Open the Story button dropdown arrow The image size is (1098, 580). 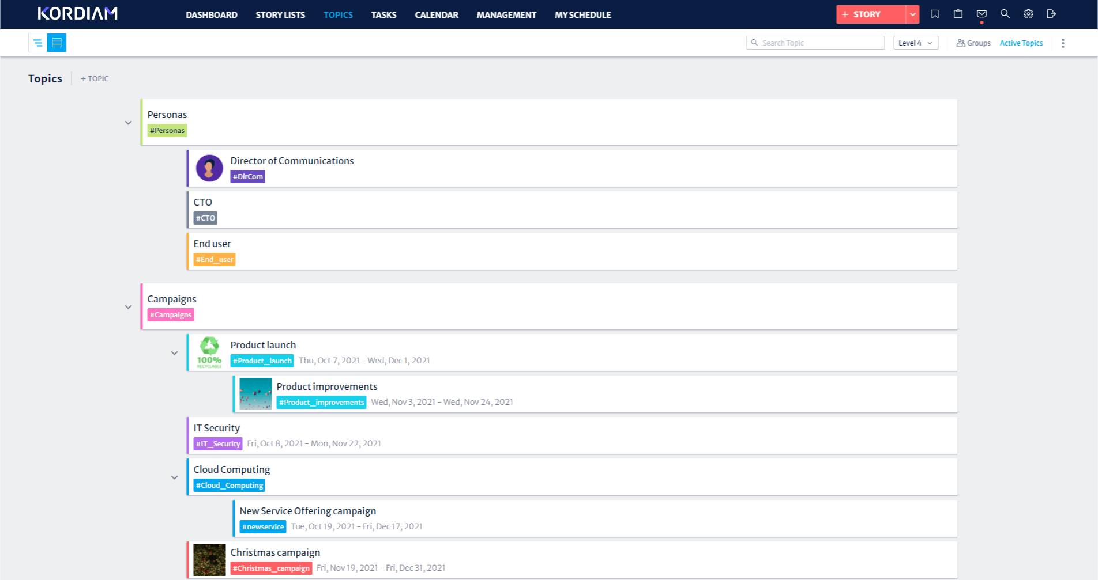912,14
